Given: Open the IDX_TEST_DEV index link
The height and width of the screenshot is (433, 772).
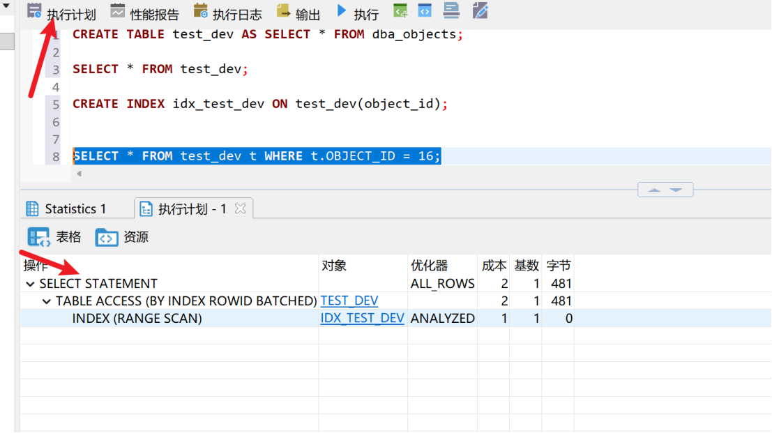Looking at the screenshot, I should pyautogui.click(x=362, y=319).
